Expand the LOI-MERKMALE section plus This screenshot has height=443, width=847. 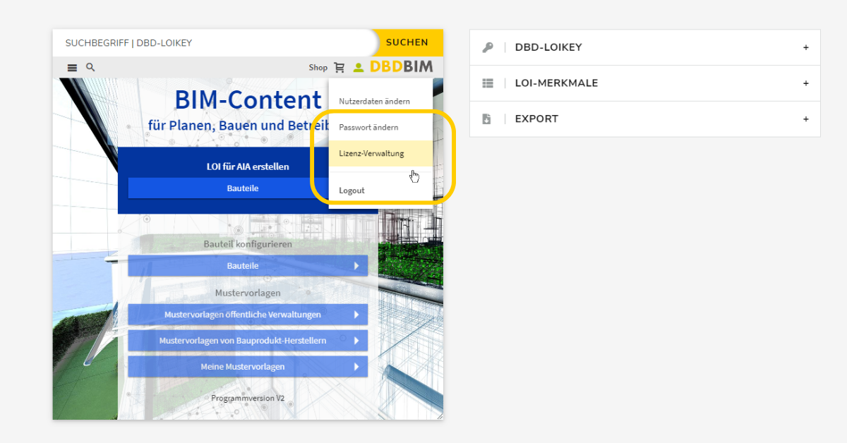pos(806,83)
